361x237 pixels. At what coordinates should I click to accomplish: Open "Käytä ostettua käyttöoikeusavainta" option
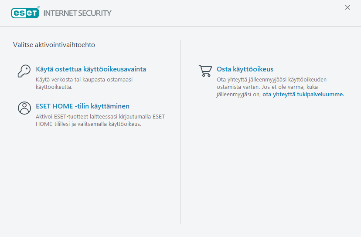click(x=91, y=69)
